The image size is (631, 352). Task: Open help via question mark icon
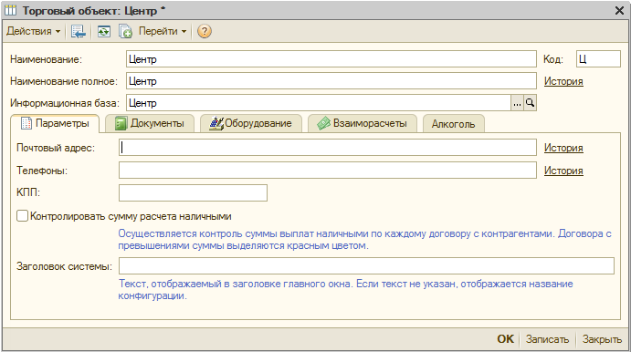[205, 31]
